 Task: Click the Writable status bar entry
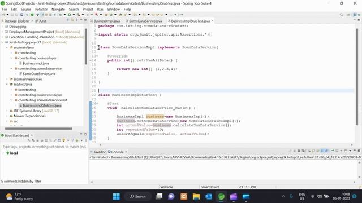(x=167, y=187)
